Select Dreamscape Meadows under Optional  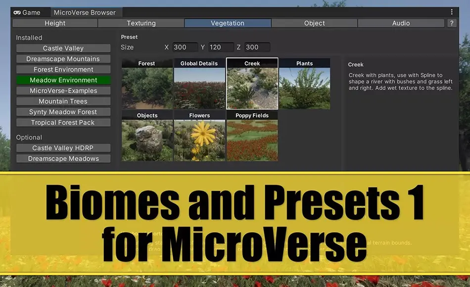pos(63,158)
